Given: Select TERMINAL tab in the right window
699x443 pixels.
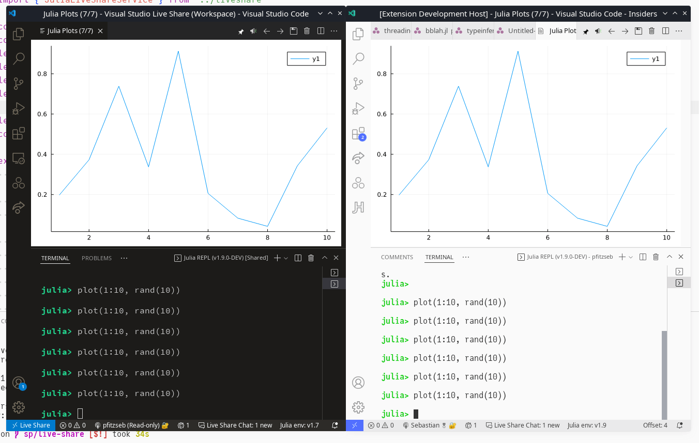Looking at the screenshot, I should click(x=439, y=257).
